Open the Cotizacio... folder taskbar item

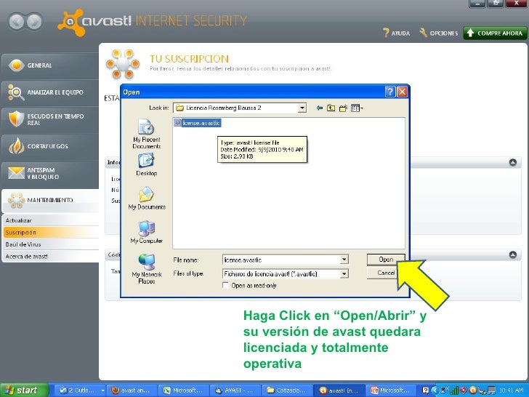[x=287, y=390]
